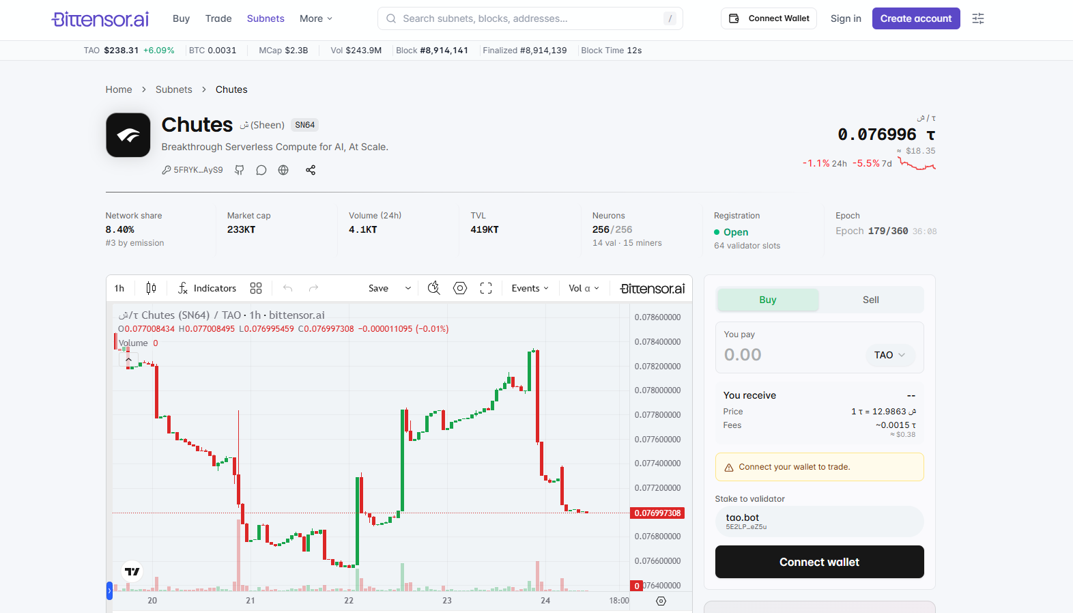Image resolution: width=1073 pixels, height=613 pixels.
Task: Expand the Events dropdown
Action: [530, 288]
